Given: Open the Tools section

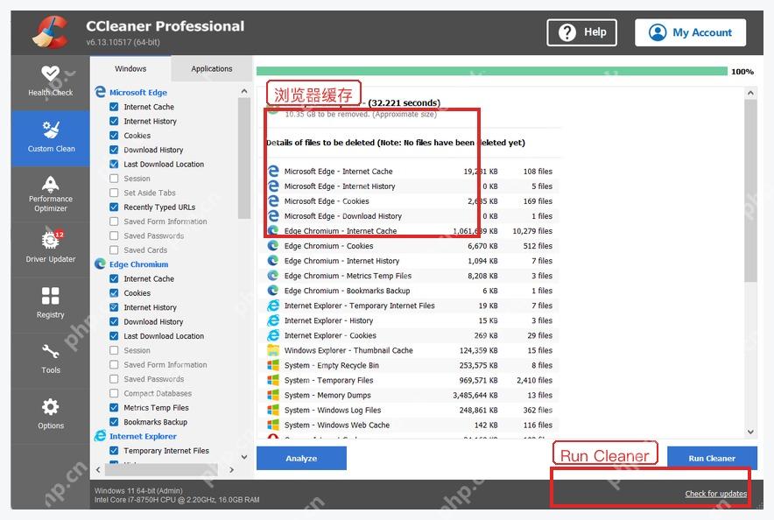Looking at the screenshot, I should (51, 359).
